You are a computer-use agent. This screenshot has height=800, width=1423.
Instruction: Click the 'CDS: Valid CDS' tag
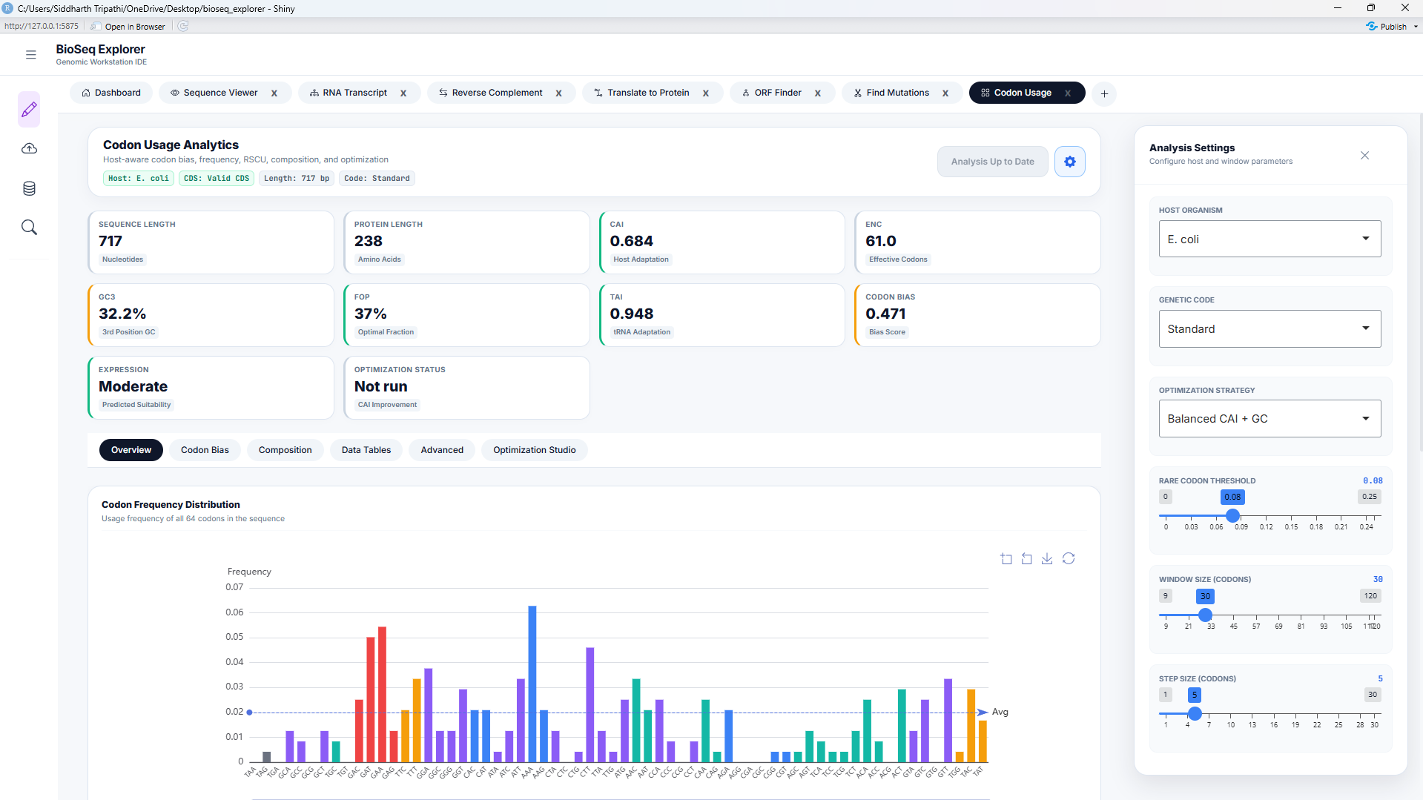(217, 179)
